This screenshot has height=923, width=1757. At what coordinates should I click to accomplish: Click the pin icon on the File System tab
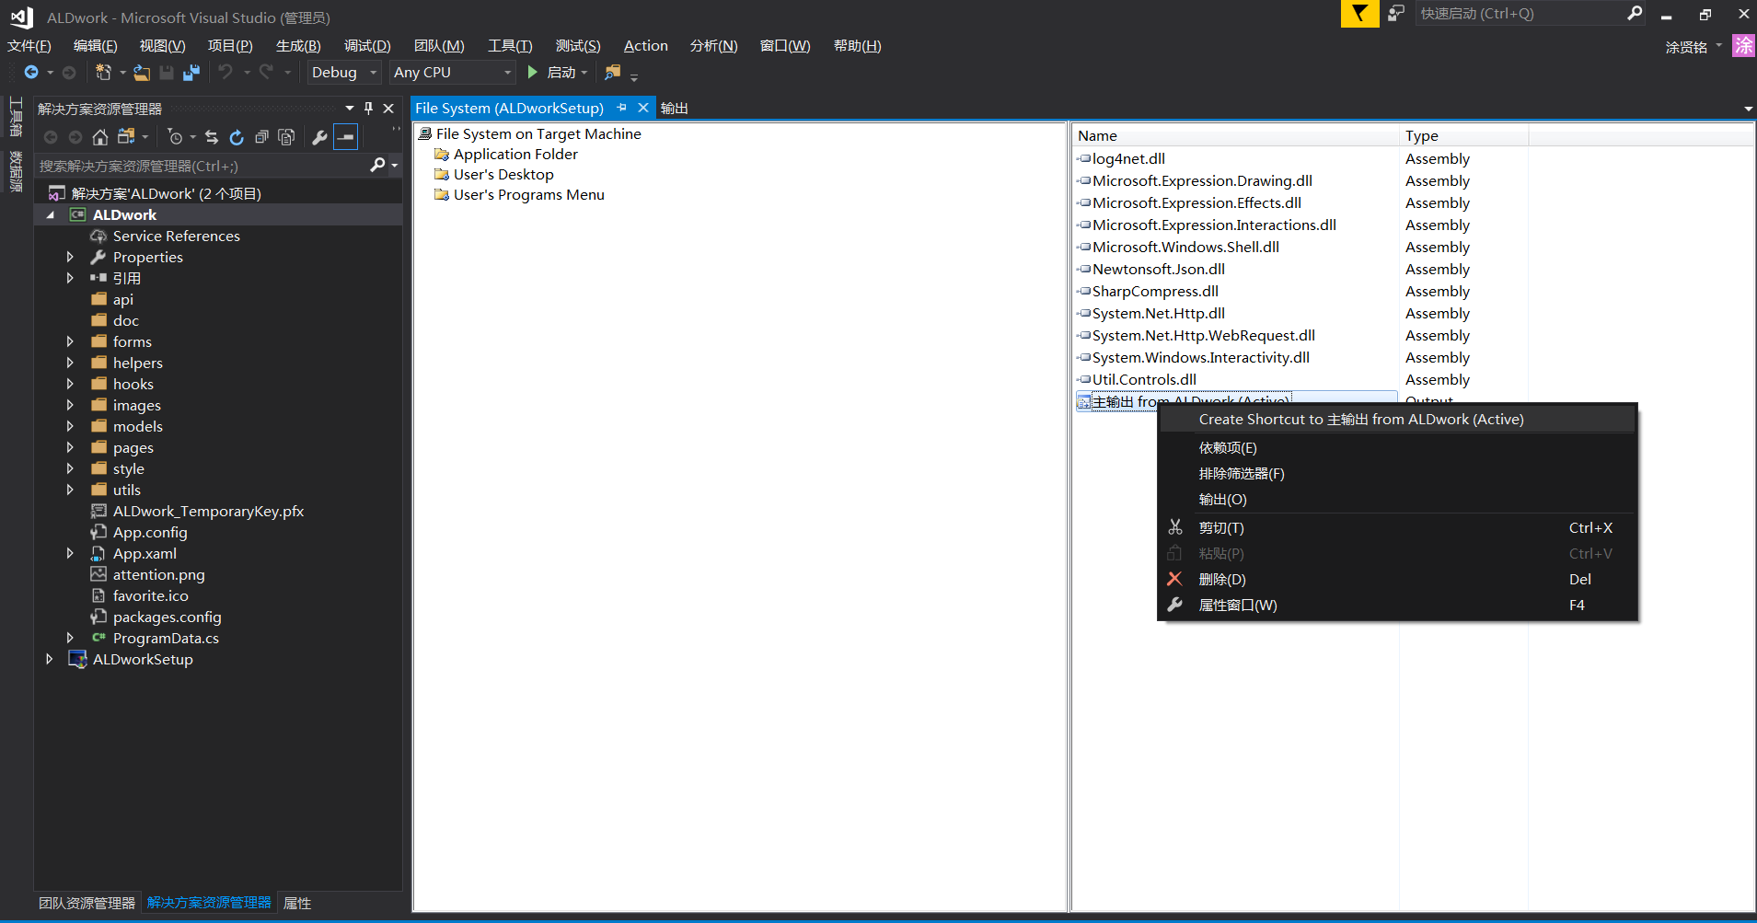coord(622,108)
